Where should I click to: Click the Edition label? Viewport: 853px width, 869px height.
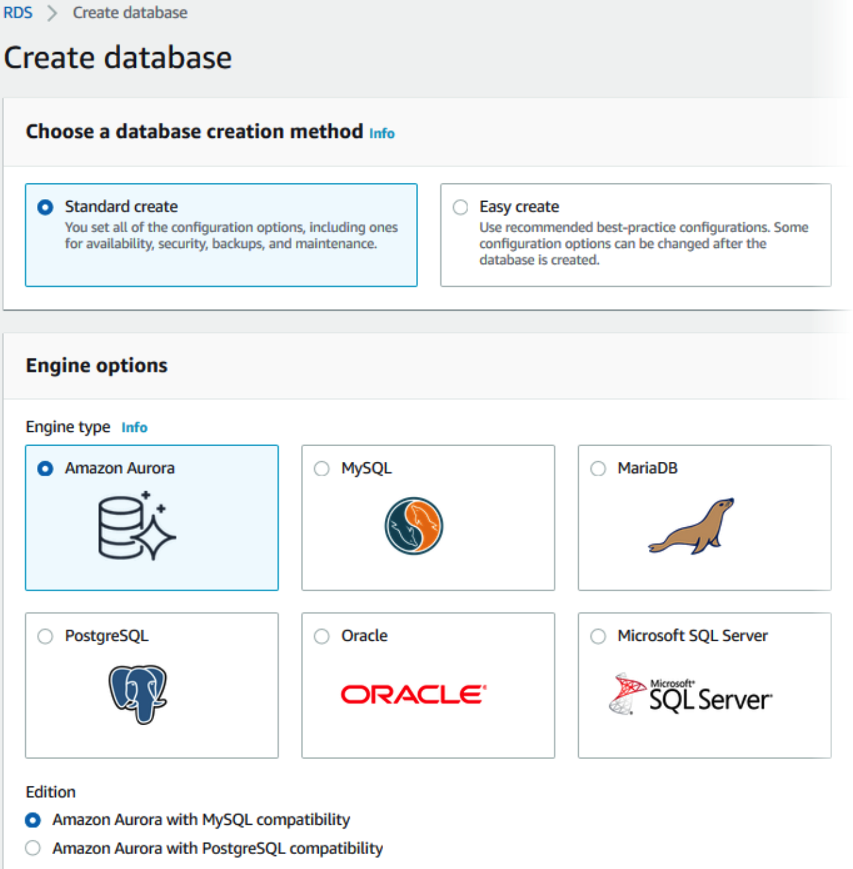tap(51, 792)
